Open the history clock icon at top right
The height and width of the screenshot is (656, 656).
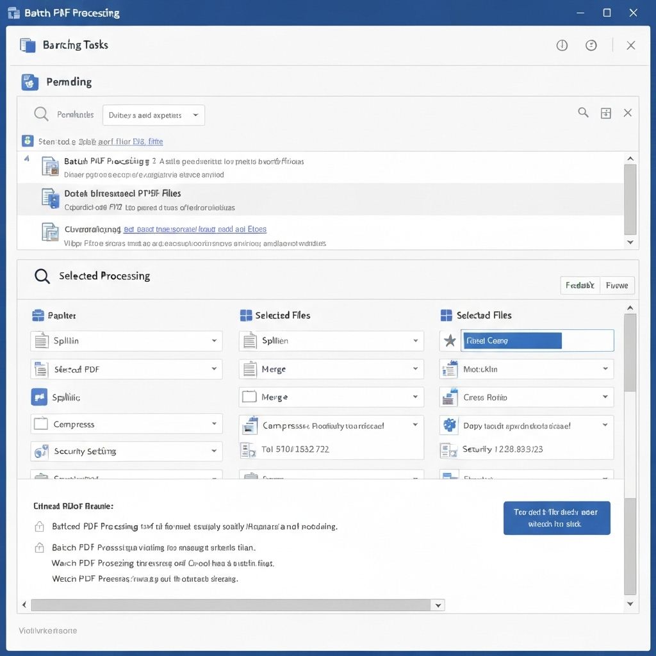click(591, 45)
